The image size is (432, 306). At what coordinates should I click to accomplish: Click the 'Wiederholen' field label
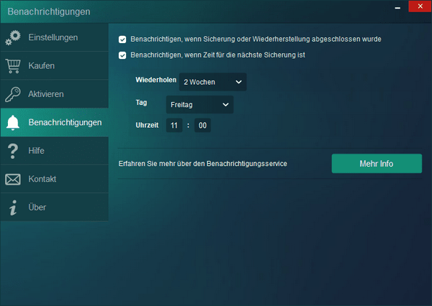point(156,80)
